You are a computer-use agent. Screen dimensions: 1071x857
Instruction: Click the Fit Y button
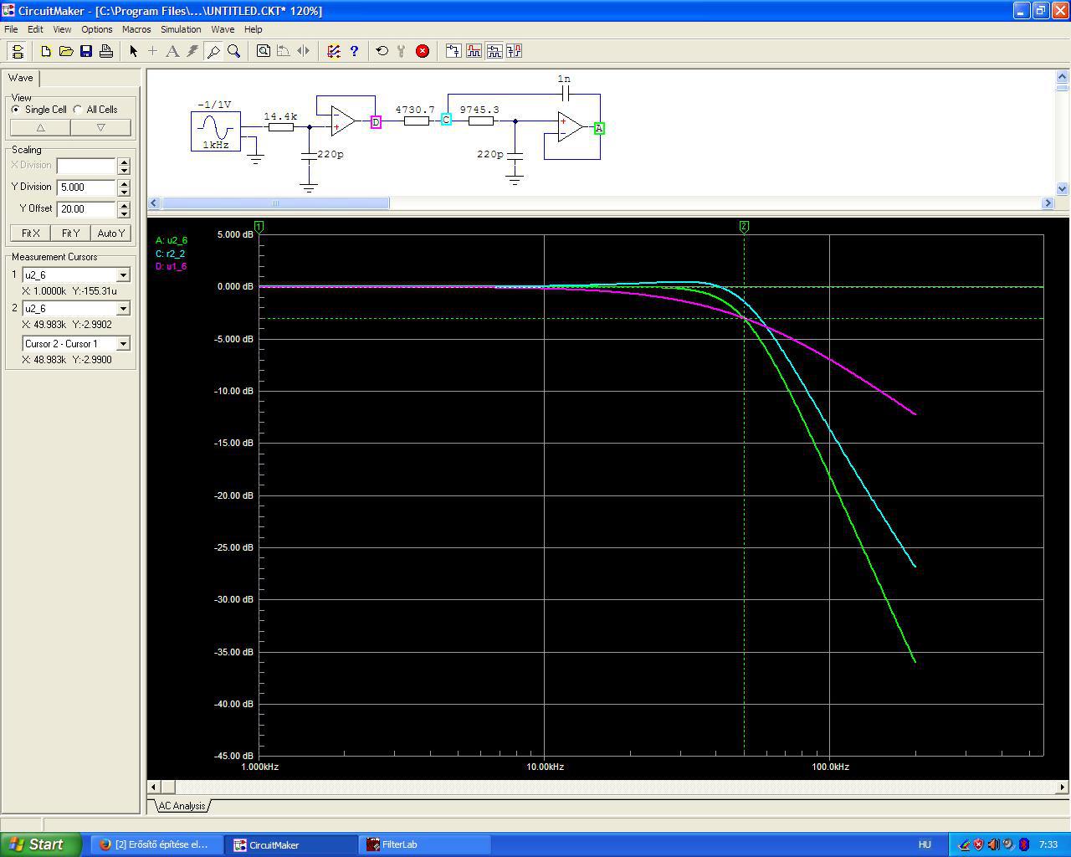(x=71, y=233)
